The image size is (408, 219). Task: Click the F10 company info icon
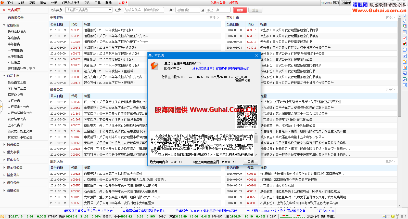pyautogui.click(x=404, y=56)
